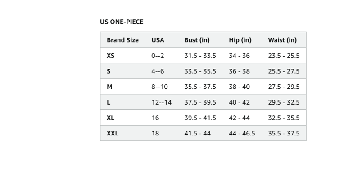Click the M brand size cell
The image size is (353, 196).
point(109,87)
